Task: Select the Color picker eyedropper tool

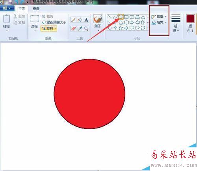Action: [x=80, y=28]
